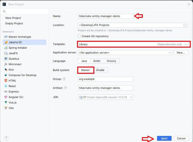
Task: Select New Project in the sidebar
Action: [x=13, y=18]
